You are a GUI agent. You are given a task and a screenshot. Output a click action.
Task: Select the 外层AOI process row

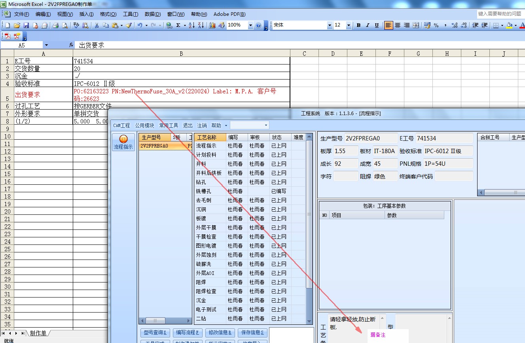tap(250, 273)
